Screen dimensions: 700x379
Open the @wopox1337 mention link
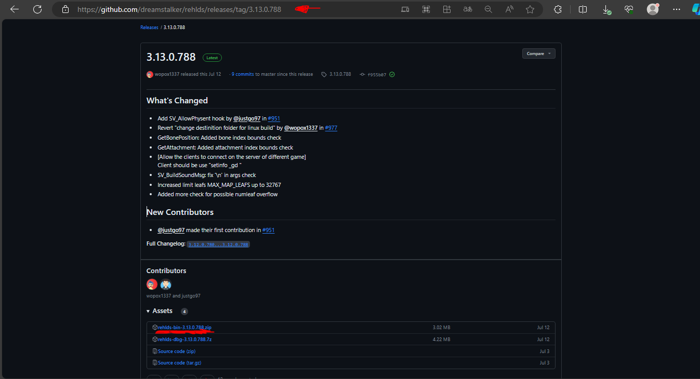point(301,128)
